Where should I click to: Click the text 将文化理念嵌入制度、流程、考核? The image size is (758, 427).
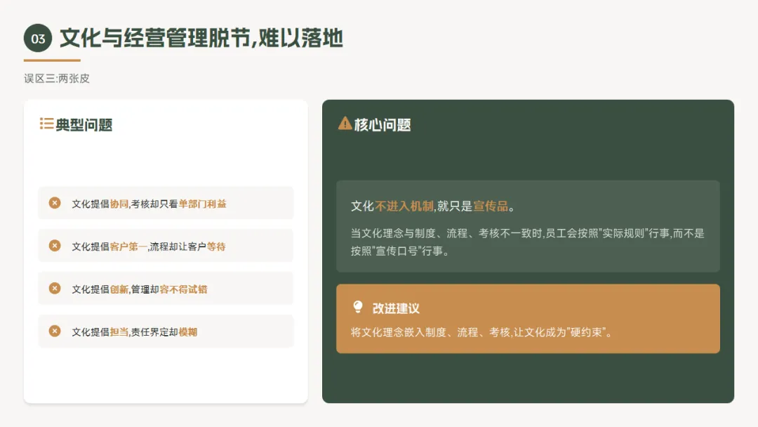click(x=482, y=332)
